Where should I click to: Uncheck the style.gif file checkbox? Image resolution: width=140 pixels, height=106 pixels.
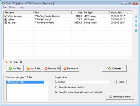click(x=6, y=19)
